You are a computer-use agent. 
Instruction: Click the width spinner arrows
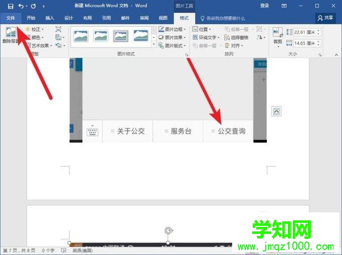318,43
